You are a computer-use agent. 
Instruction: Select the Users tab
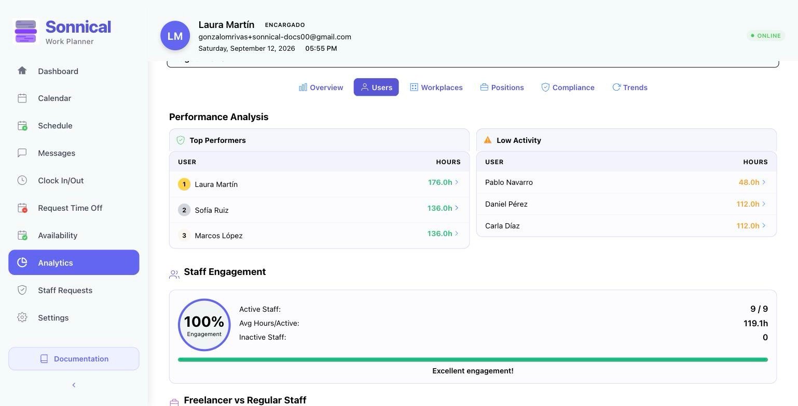[x=376, y=87]
